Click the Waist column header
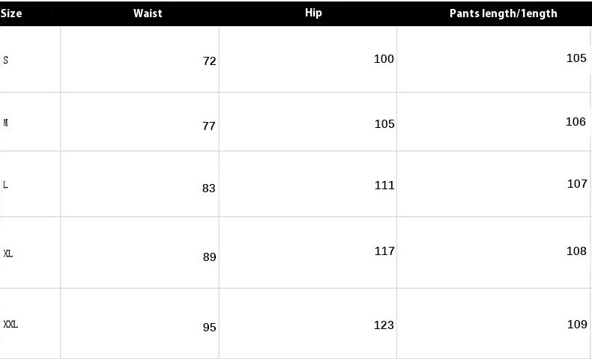 coord(148,13)
